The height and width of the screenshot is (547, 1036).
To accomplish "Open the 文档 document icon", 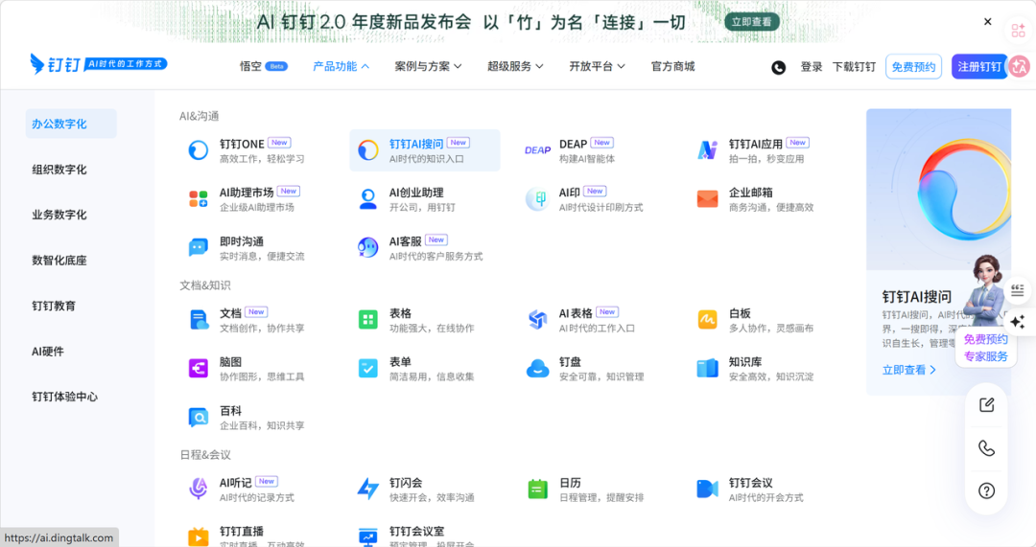I will 199,319.
